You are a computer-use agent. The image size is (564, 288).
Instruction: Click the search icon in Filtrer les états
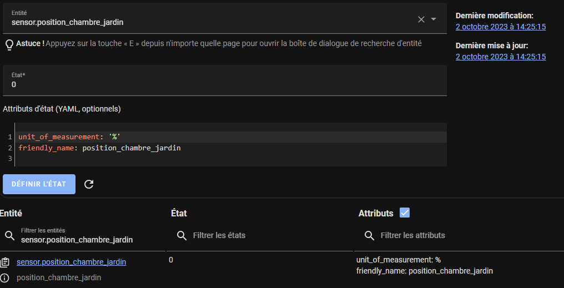[x=182, y=236]
